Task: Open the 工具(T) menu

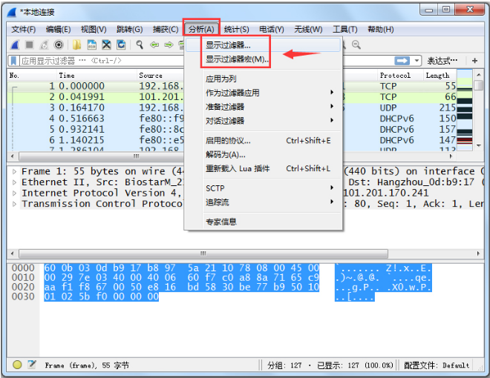Action: pos(345,30)
